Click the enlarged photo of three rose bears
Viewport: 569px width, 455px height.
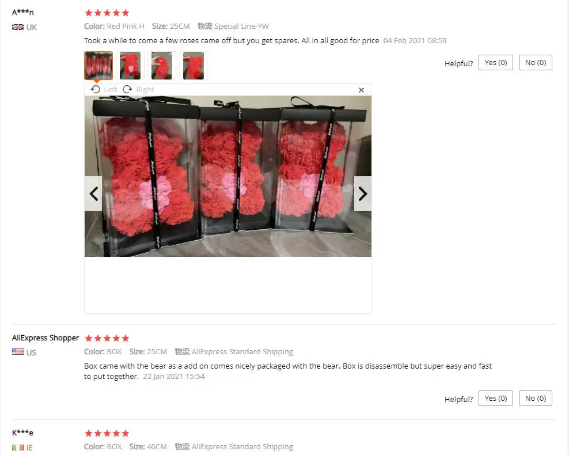[228, 176]
